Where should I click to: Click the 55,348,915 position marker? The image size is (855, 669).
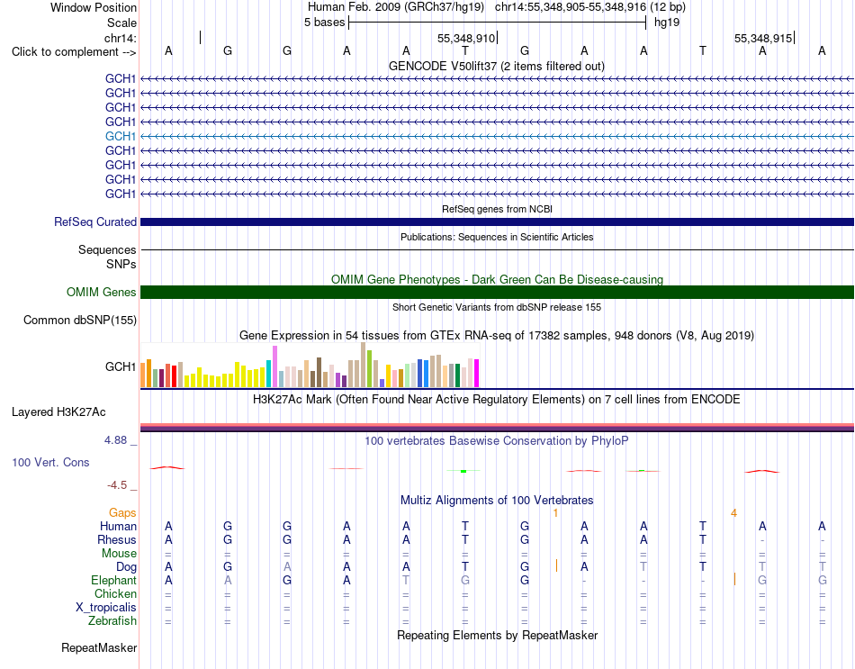tap(763, 38)
